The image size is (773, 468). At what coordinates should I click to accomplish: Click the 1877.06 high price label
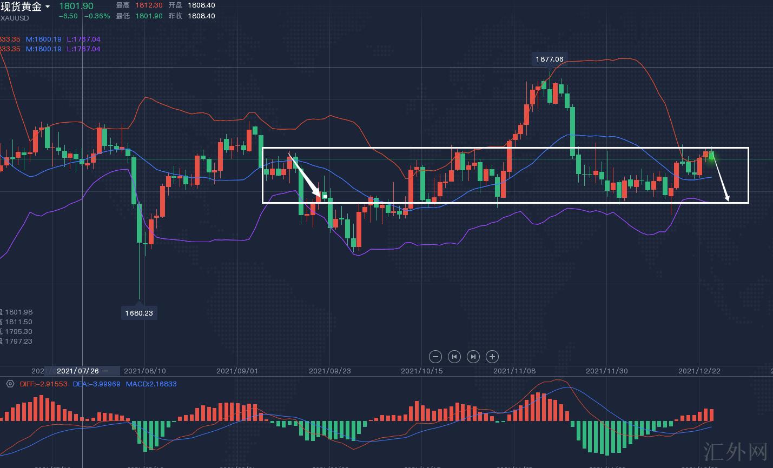549,59
